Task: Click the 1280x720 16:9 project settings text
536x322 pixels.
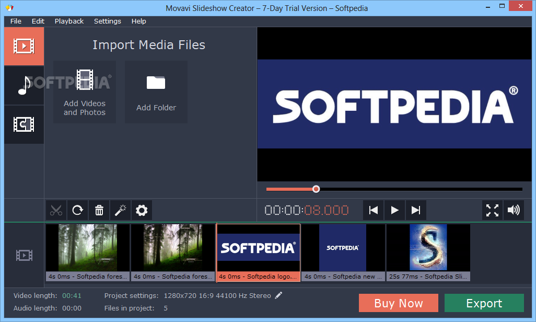Action: 217,296
